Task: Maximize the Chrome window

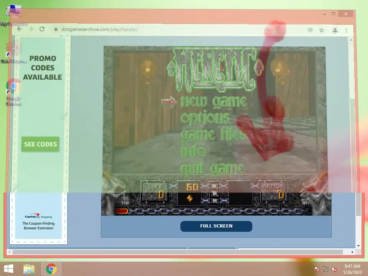Action: coord(333,14)
